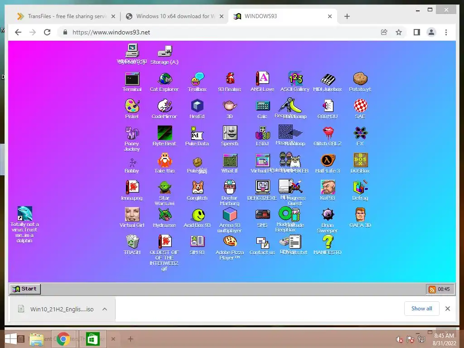
Task: Open the Defrag icon
Action: pos(360,191)
